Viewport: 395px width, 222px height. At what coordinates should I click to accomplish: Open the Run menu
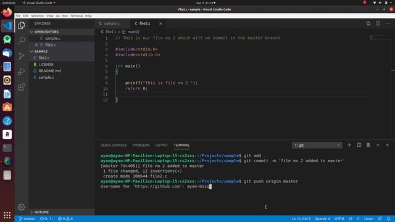point(65,15)
